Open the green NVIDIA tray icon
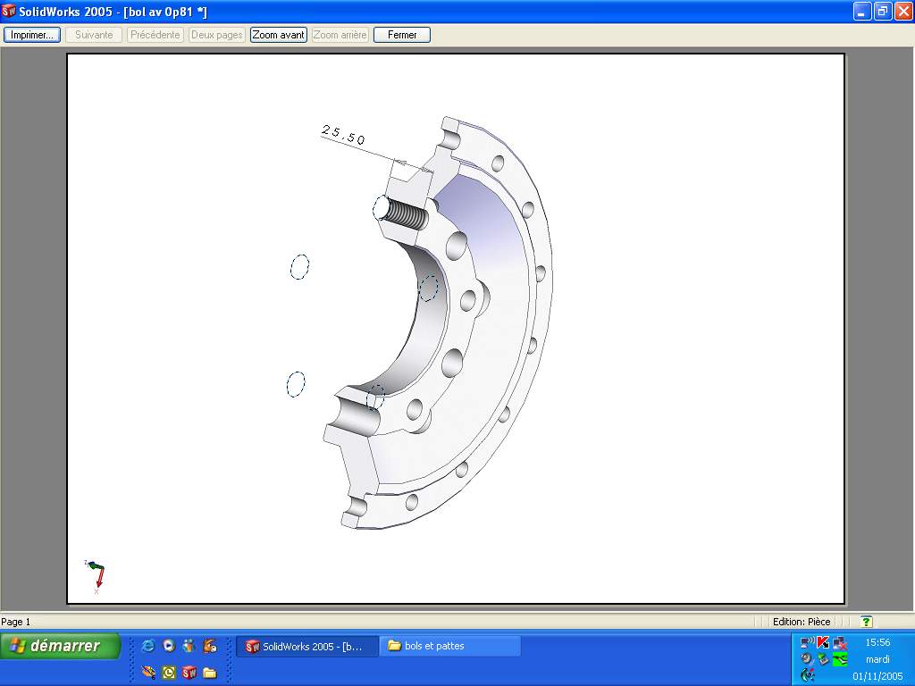The width and height of the screenshot is (915, 686). (x=839, y=659)
